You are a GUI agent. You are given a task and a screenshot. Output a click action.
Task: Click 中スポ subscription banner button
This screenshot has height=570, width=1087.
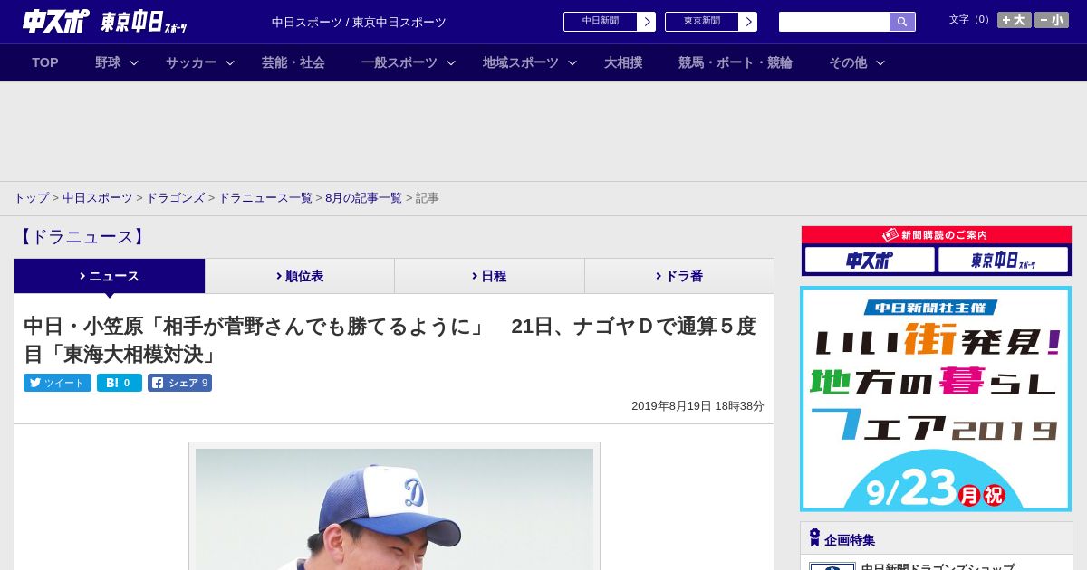pyautogui.click(x=870, y=261)
